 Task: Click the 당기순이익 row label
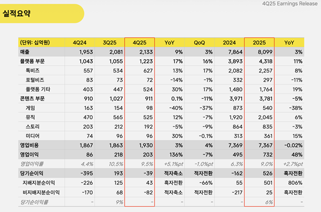pos(32,174)
